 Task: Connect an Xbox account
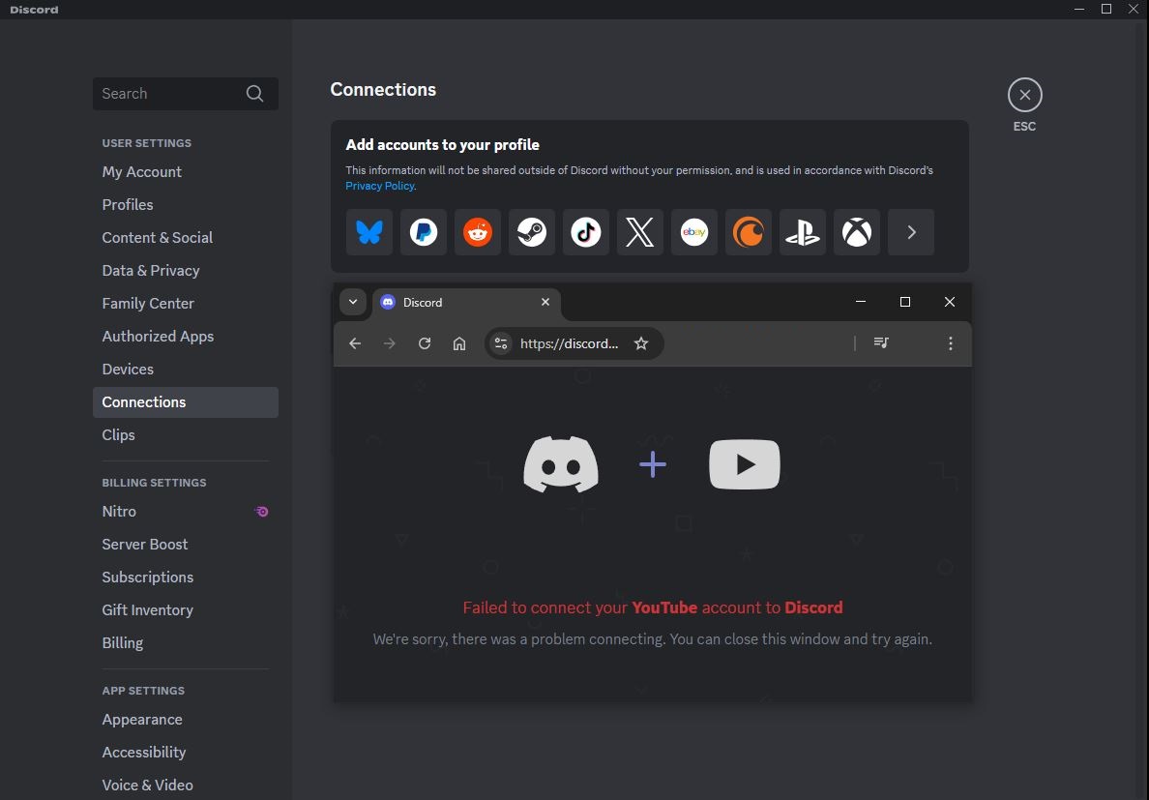tap(857, 232)
